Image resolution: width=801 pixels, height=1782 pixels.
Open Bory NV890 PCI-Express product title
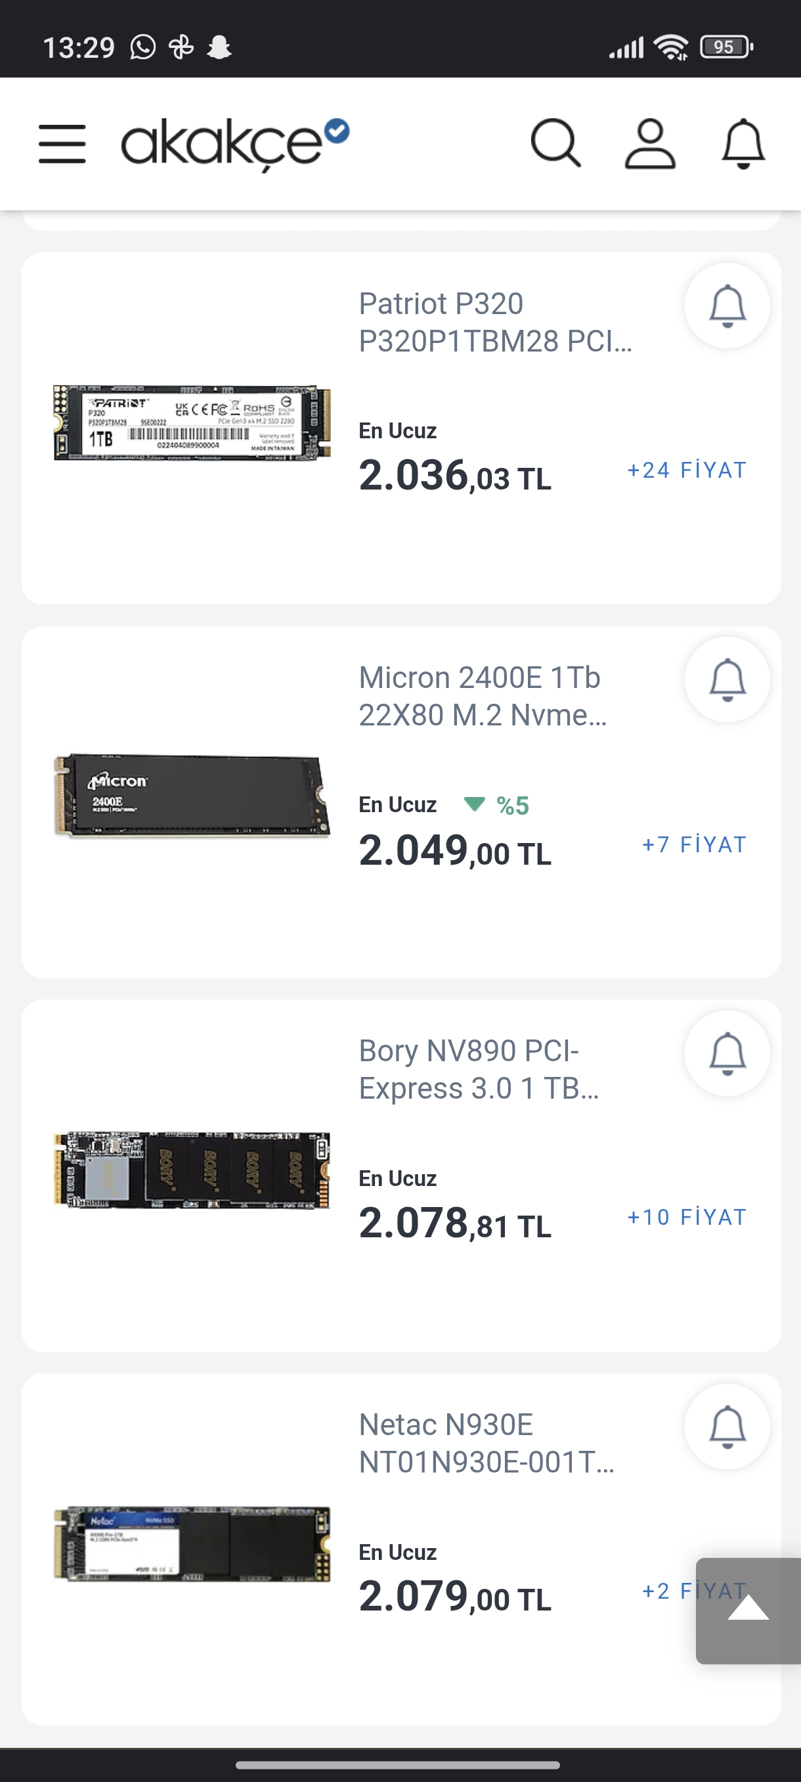[478, 1070]
